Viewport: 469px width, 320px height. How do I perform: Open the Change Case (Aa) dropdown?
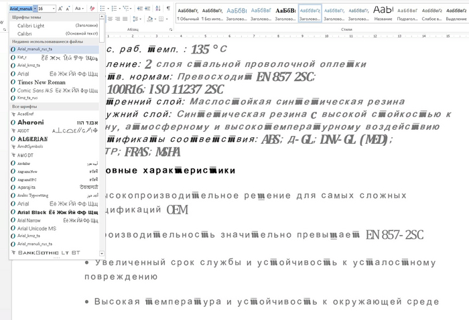click(x=80, y=9)
